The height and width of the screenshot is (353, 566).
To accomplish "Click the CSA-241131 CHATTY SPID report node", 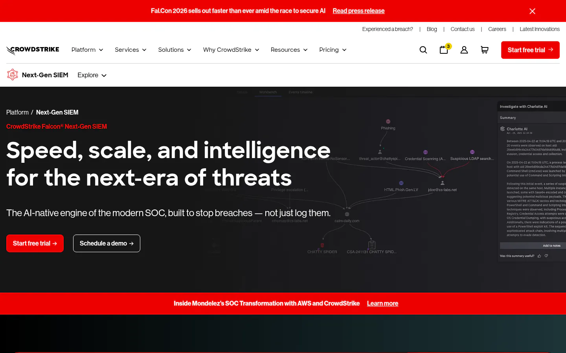I will [371, 247].
